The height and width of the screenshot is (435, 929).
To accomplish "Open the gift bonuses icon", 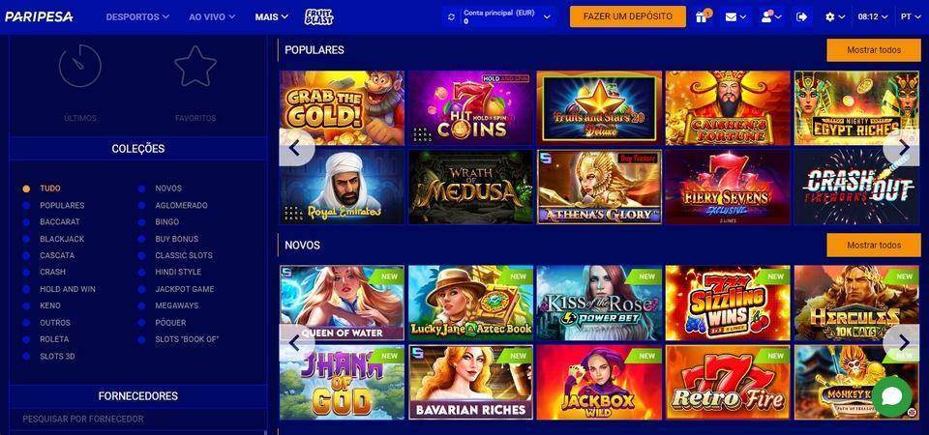I will click(702, 16).
